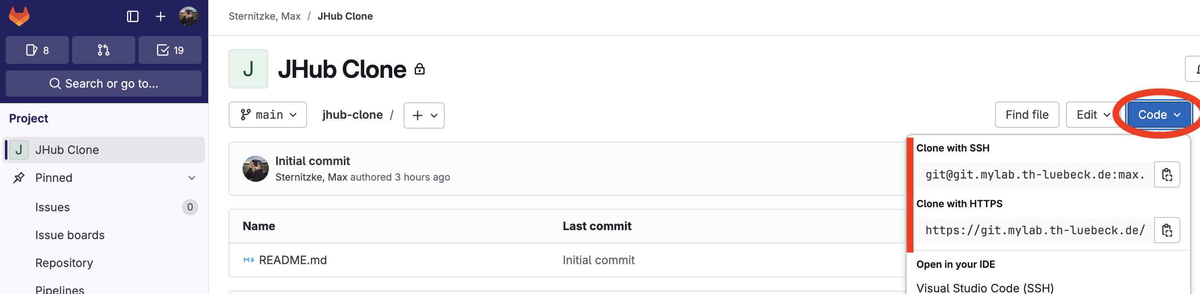Click the plus create-new icon in sidebar

pyautogui.click(x=160, y=17)
